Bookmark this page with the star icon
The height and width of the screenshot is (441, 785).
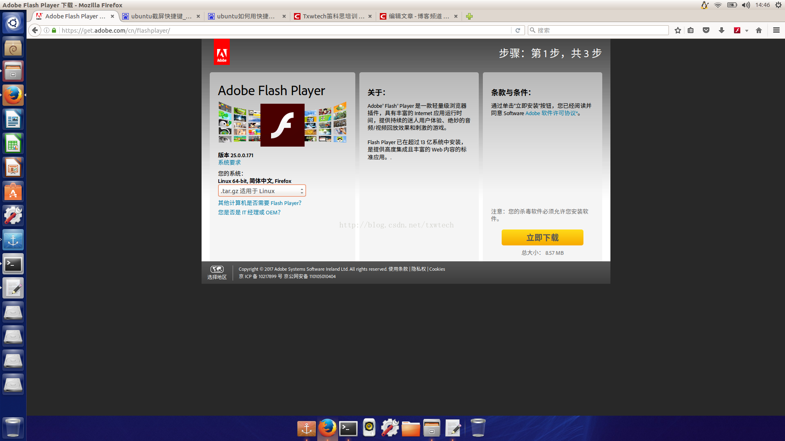pos(678,30)
